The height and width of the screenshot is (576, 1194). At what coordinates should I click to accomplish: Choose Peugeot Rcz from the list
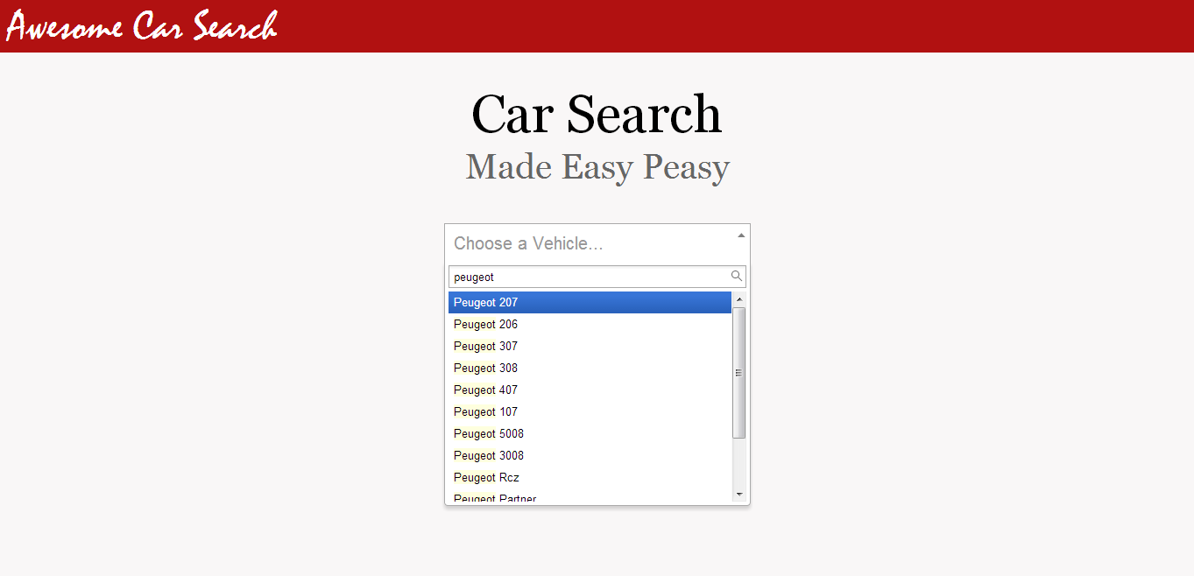590,478
